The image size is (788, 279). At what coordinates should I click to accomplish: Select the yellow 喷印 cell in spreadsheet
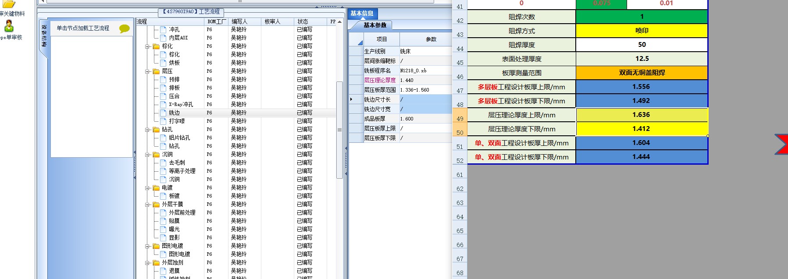tap(642, 31)
